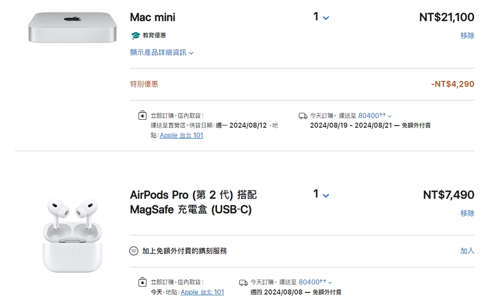Click the 教育優惠 label

154,35
